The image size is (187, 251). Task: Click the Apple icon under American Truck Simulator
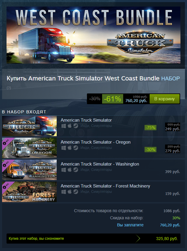[69, 126]
